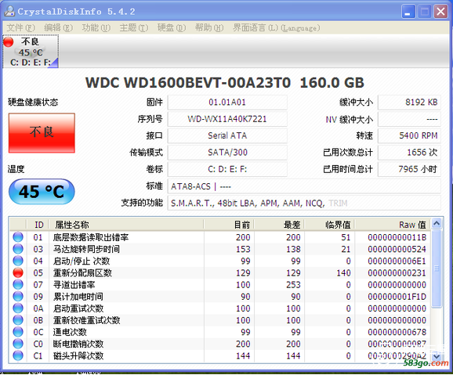The height and width of the screenshot is (375, 453).
Task: Click the attribute list scrollbar thumb
Action: [437, 269]
